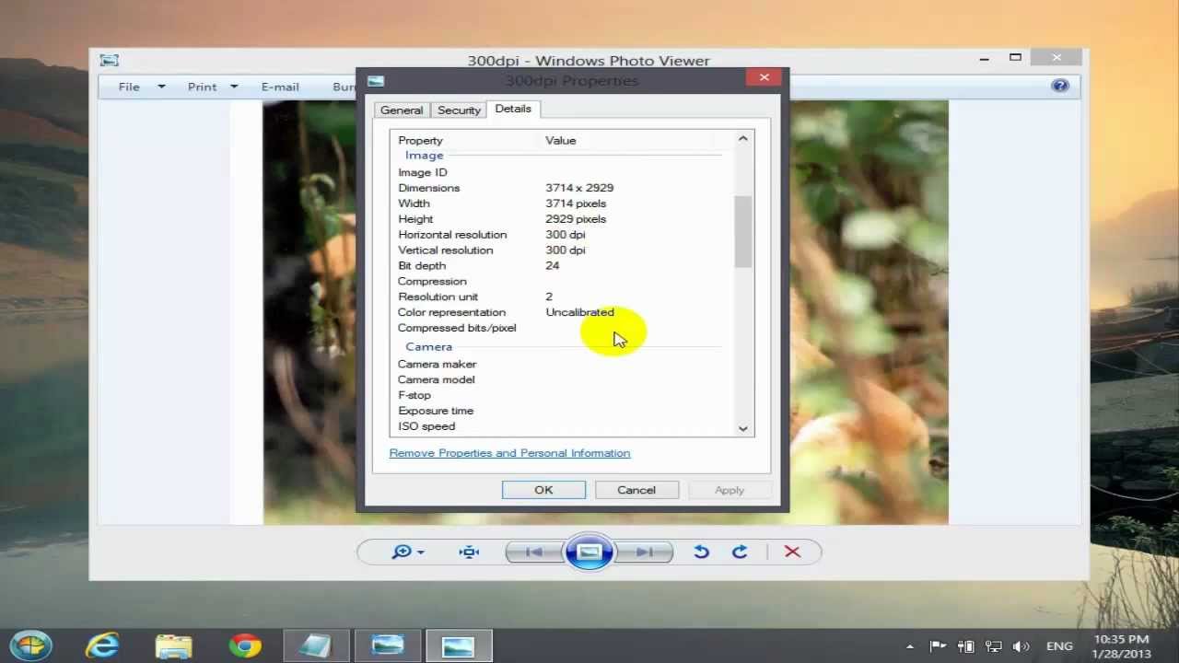Click the OK button
This screenshot has height=663, width=1179.
click(x=543, y=490)
